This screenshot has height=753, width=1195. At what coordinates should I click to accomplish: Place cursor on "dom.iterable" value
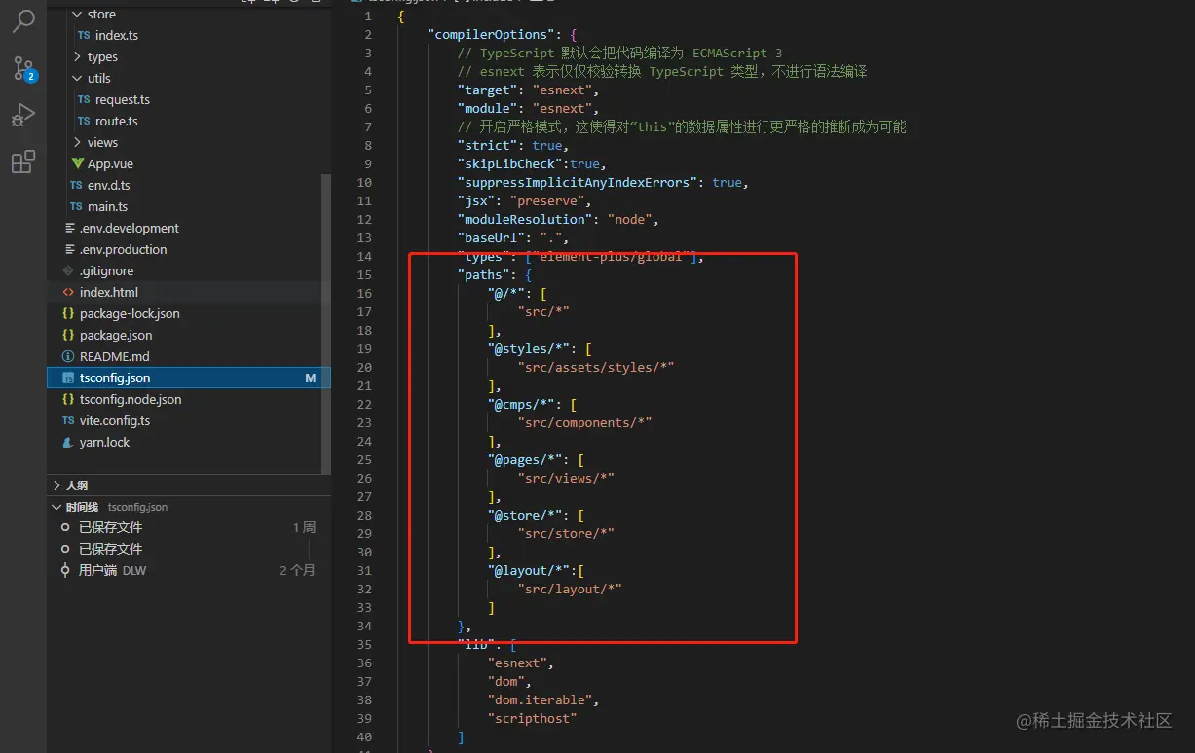pos(540,699)
